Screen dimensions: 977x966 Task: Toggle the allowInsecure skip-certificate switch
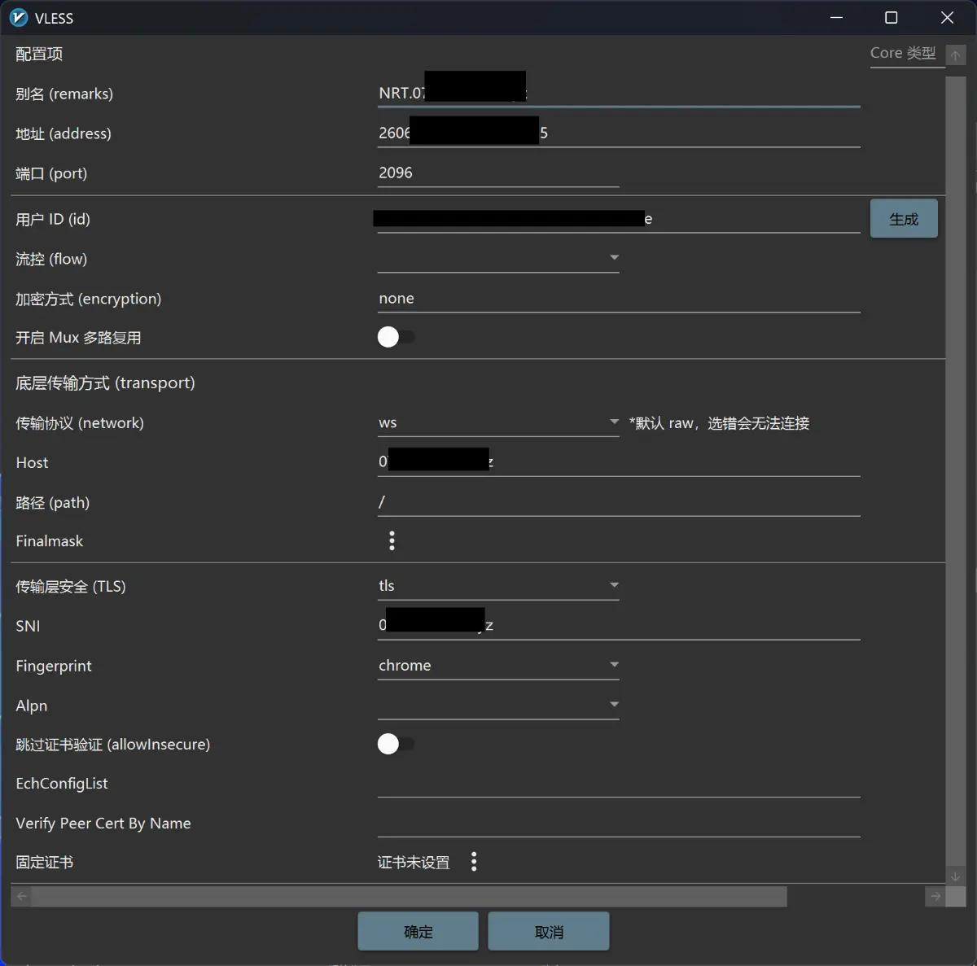(396, 744)
